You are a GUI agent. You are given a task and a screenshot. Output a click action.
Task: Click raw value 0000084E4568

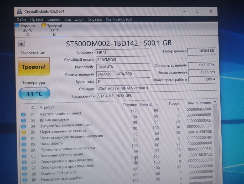(x=199, y=109)
